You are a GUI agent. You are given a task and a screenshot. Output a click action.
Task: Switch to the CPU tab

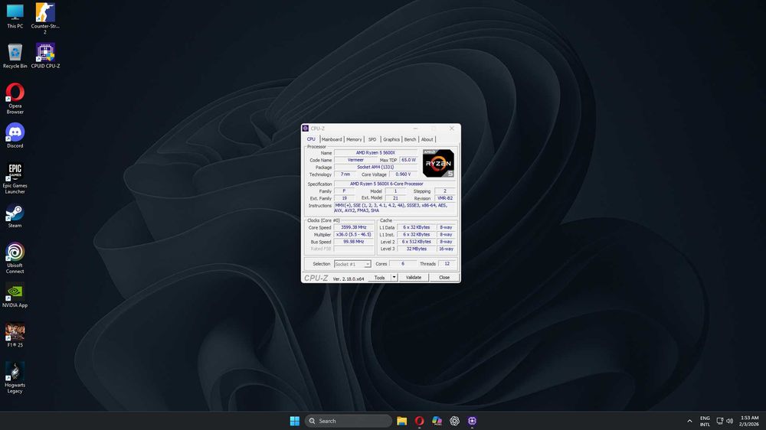click(x=311, y=139)
